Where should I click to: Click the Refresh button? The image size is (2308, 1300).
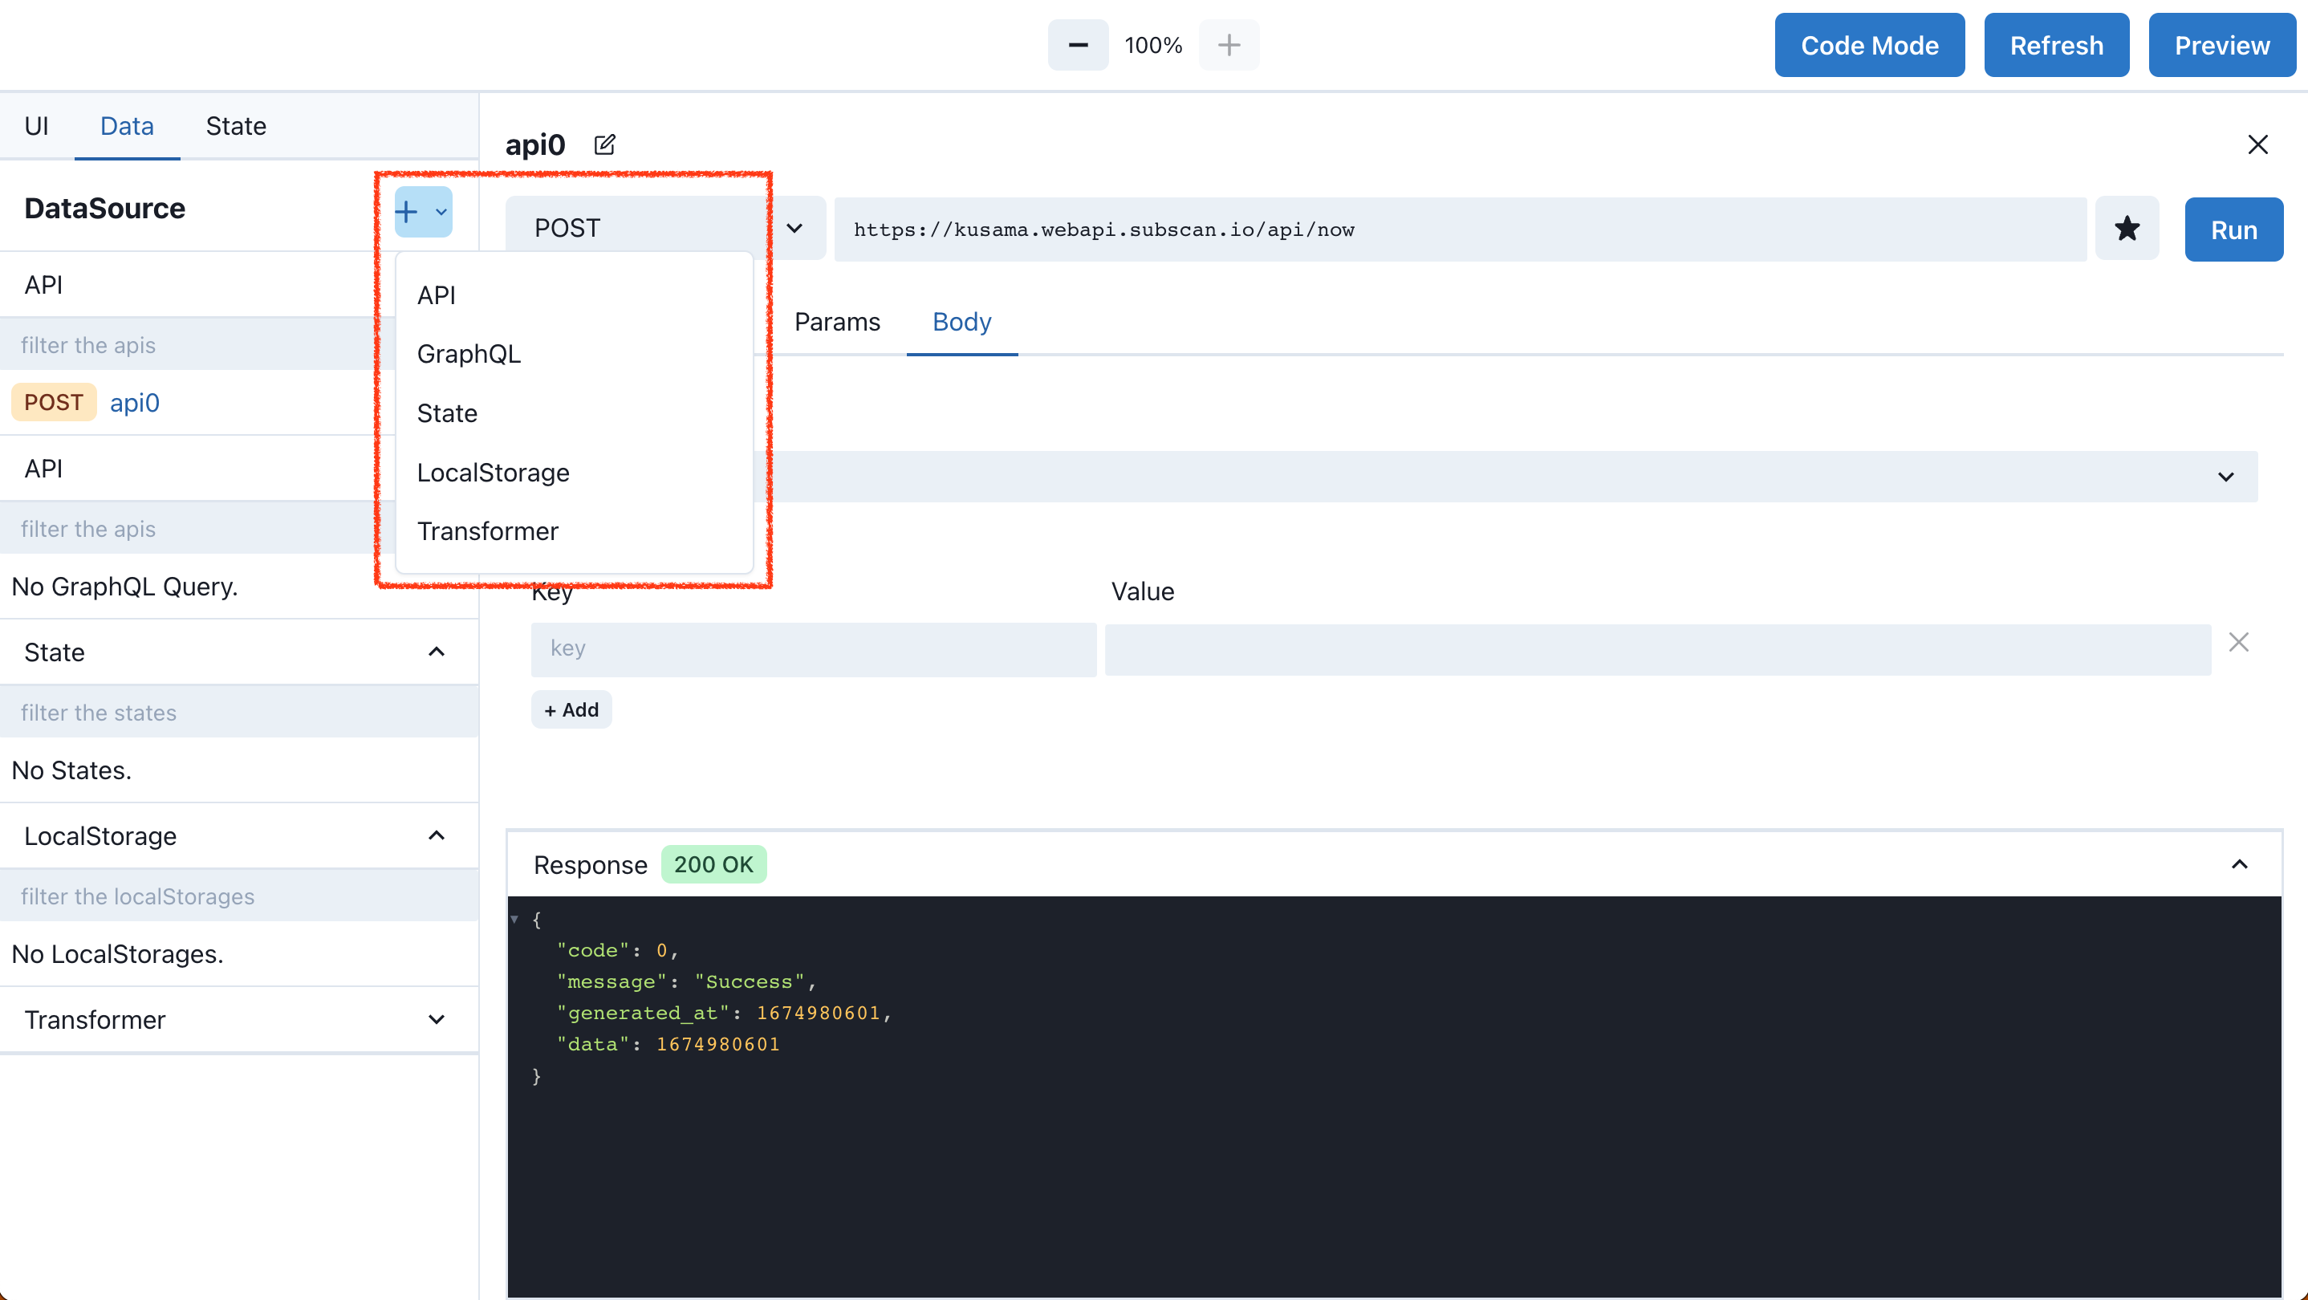2056,45
